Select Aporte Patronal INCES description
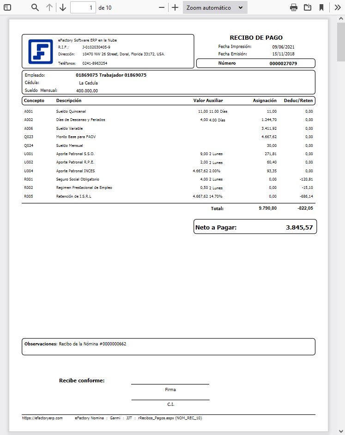This screenshot has width=345, height=435. coord(75,171)
